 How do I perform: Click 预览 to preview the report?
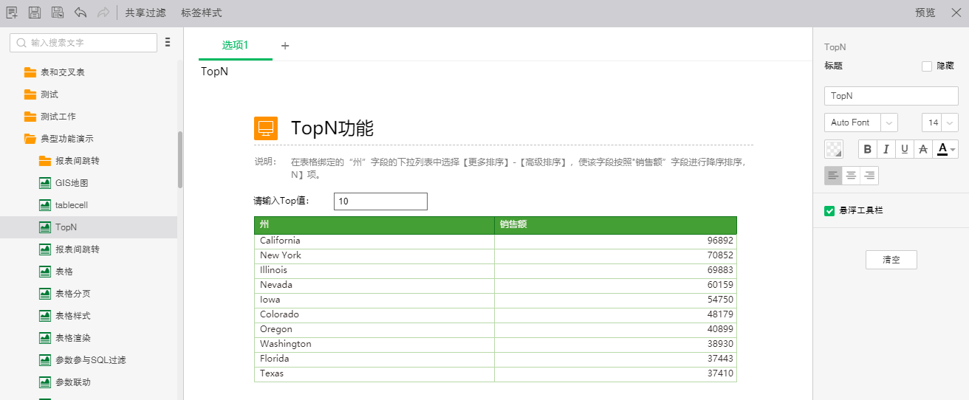(x=925, y=13)
